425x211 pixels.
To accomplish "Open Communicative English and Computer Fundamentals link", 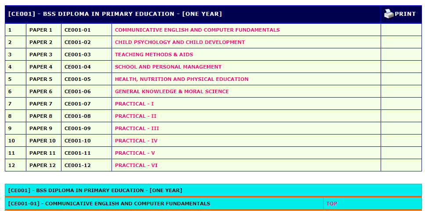I will [x=197, y=30].
